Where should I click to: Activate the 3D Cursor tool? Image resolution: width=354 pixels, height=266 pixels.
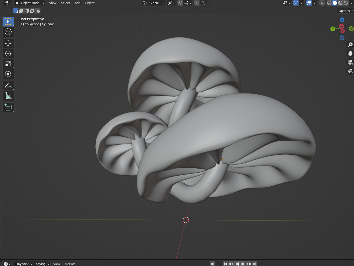[x=8, y=32]
